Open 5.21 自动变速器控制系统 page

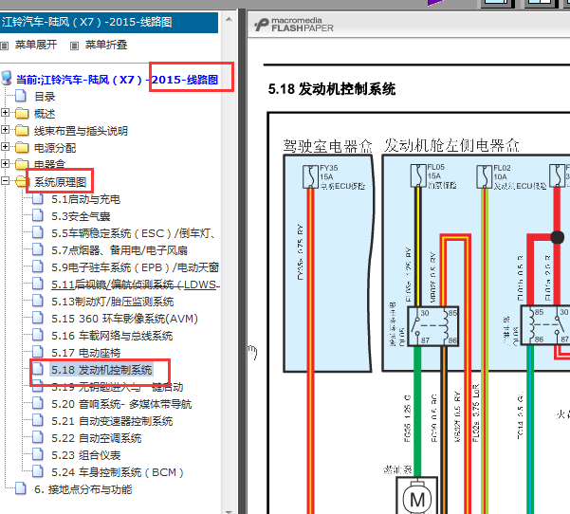pos(112,421)
